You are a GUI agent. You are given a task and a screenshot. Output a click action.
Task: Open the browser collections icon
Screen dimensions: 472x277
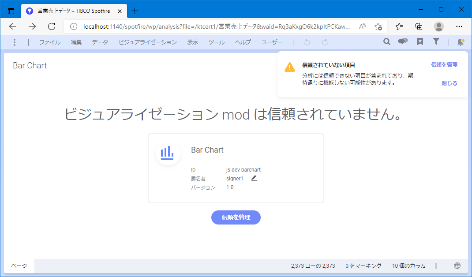[419, 26]
